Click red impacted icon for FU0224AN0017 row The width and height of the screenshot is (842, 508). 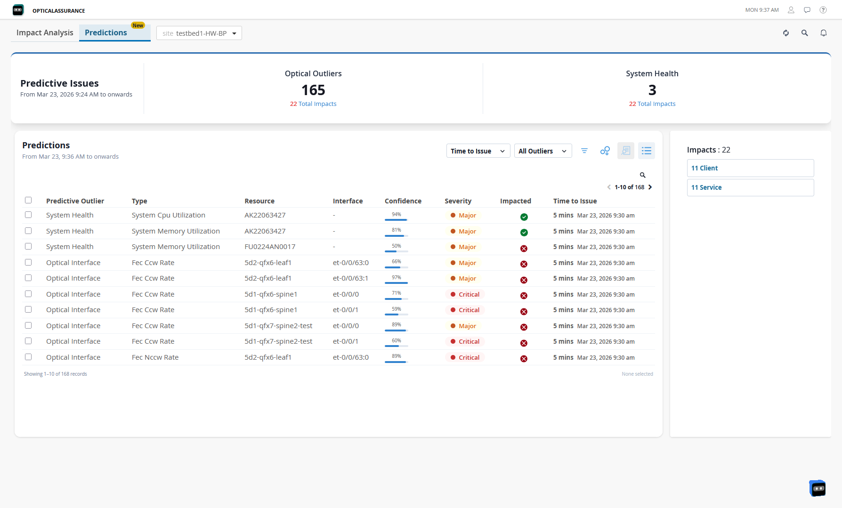(x=524, y=249)
